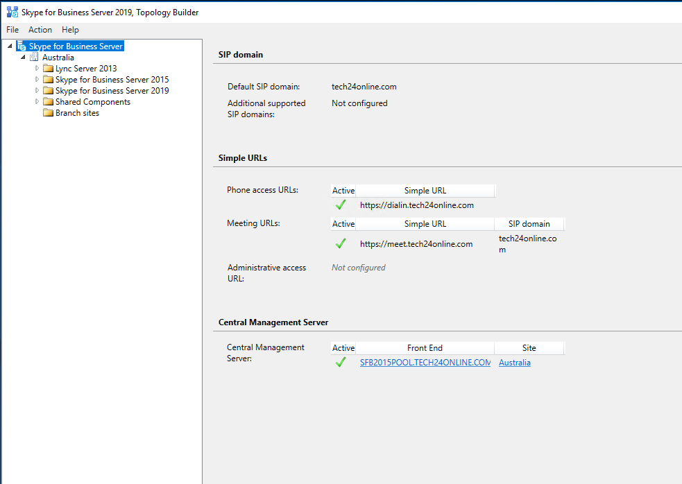Viewport: 682px width, 484px height.
Task: Expand the Skype for Business Server 2015 node
Action: click(37, 79)
